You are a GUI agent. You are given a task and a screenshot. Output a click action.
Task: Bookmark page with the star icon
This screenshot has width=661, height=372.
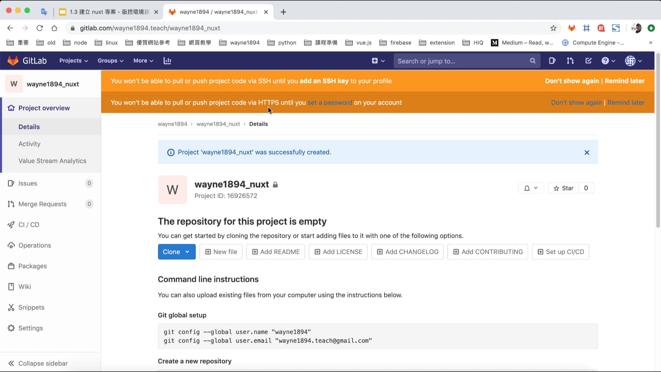click(553, 28)
